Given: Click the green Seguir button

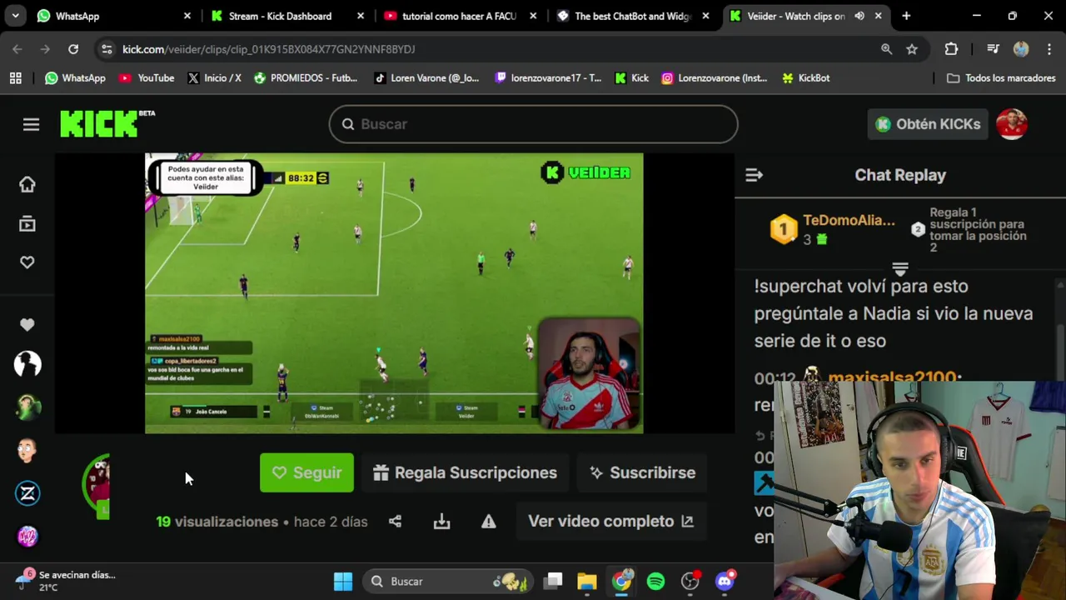Looking at the screenshot, I should [306, 472].
